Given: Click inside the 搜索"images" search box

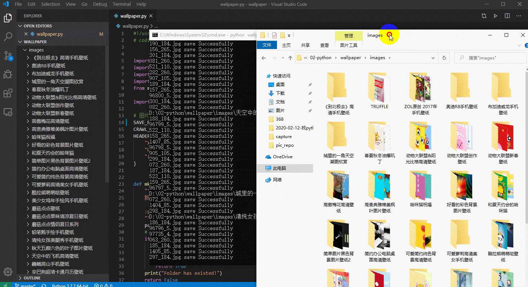Looking at the screenshot, I should [490, 58].
